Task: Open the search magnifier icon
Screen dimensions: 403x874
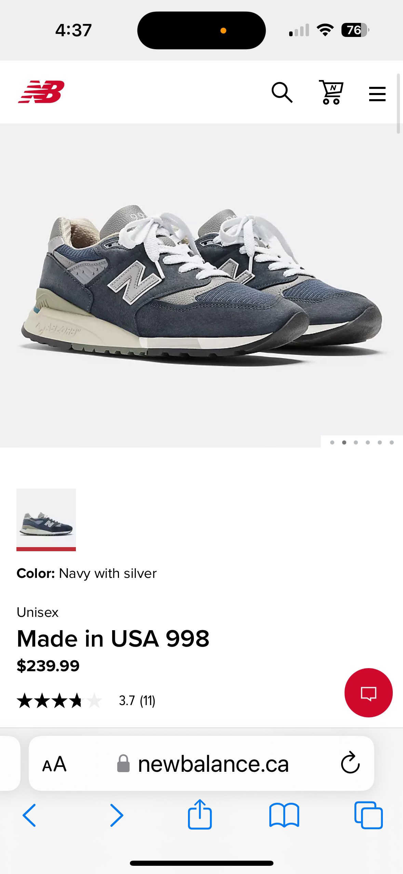Action: click(x=282, y=92)
